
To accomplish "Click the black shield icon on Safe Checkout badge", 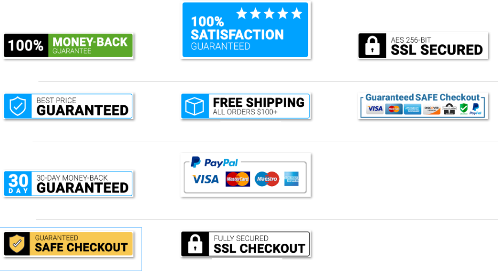I will pos(17,244).
